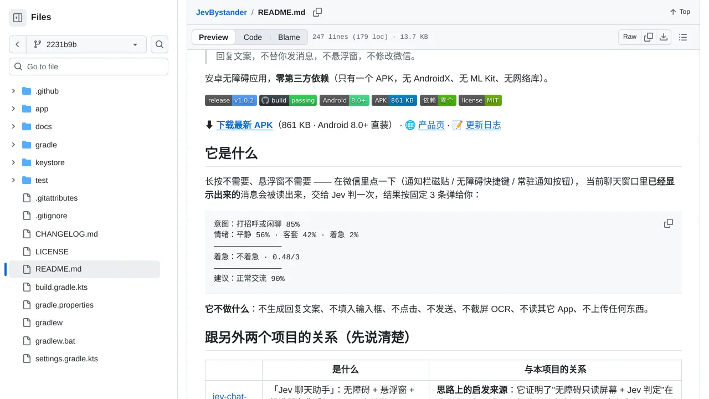The width and height of the screenshot is (709, 399).
Task: Click the 依赖 零个 badge
Action: pyautogui.click(x=438, y=100)
